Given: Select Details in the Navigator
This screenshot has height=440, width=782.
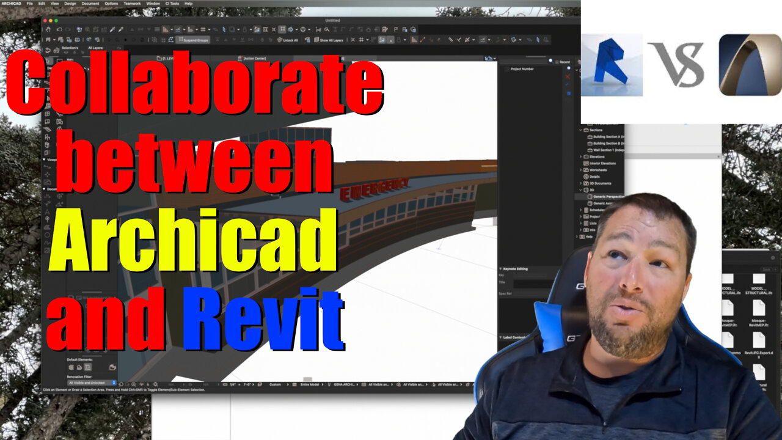Looking at the screenshot, I should (x=592, y=177).
